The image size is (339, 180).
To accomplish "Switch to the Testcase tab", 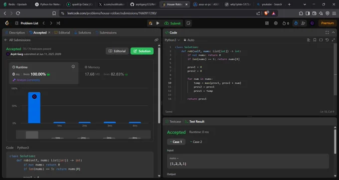I will point(173,122).
